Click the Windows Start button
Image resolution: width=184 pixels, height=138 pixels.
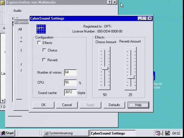pos(7,133)
